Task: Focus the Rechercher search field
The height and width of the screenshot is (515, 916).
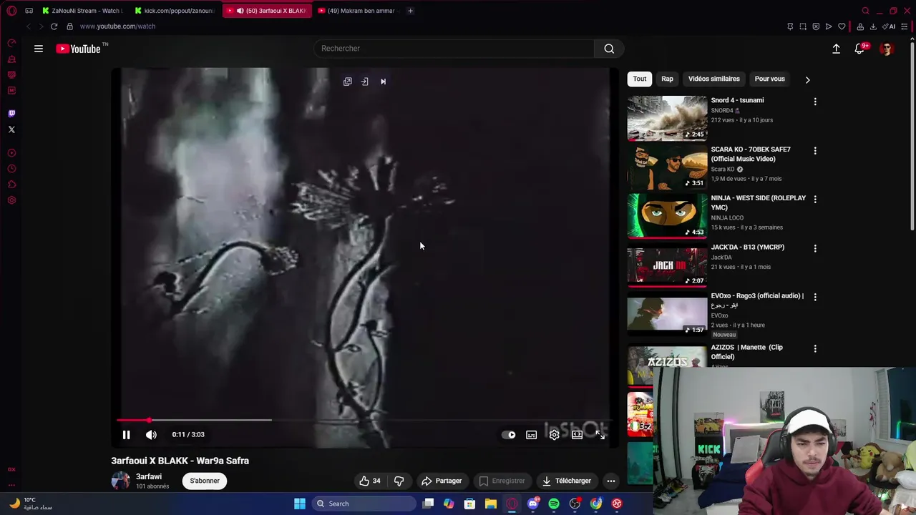Action: [x=454, y=48]
